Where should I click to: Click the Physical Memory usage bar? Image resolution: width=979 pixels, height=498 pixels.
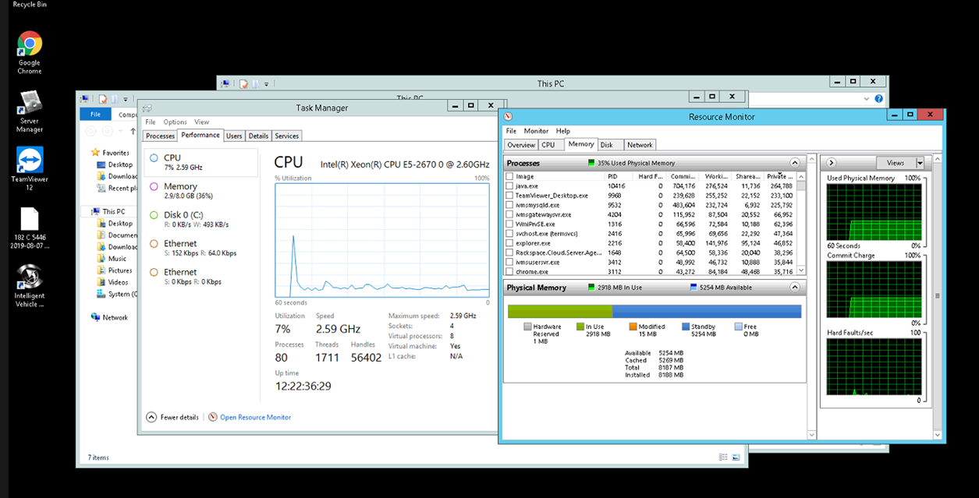(654, 311)
